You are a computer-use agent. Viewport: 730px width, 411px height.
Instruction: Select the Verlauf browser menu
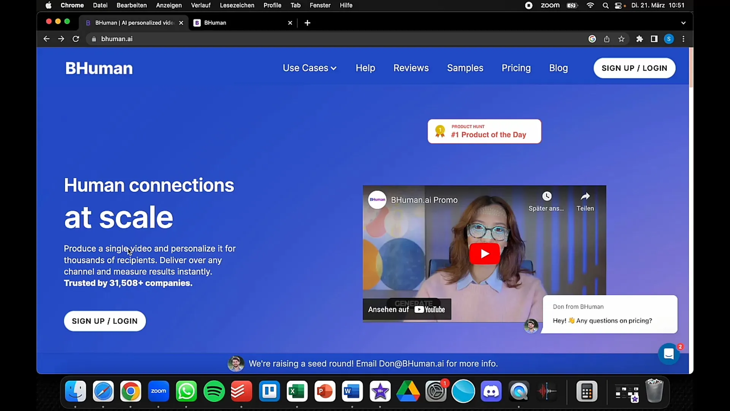[x=200, y=6]
